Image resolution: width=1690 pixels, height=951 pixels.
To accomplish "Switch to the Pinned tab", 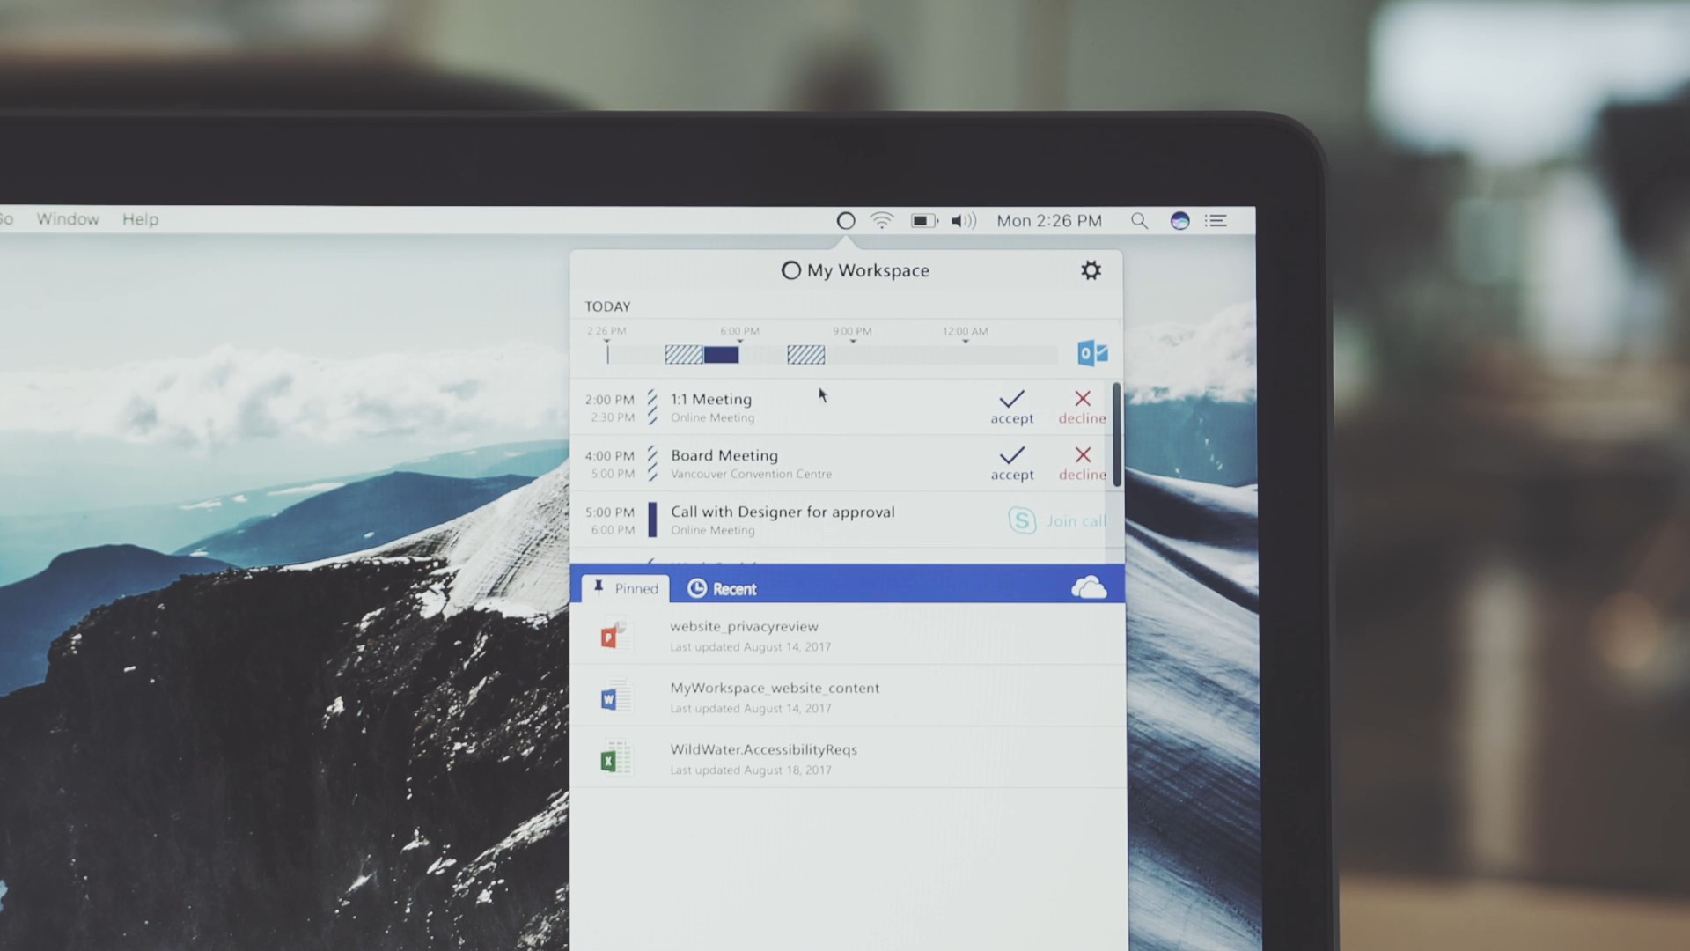I will tap(625, 587).
